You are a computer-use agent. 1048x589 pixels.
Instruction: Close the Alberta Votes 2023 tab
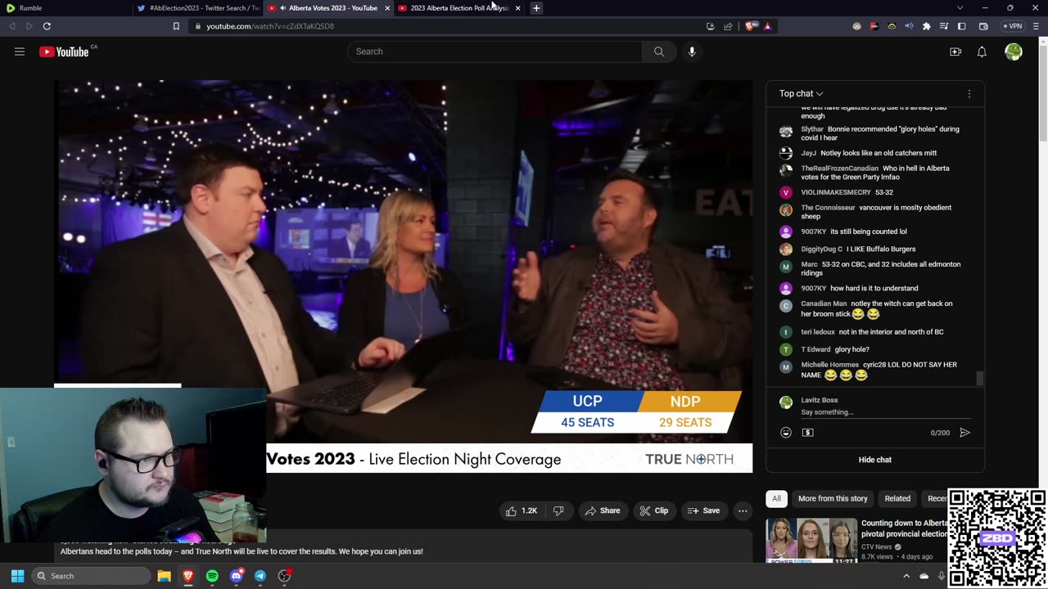tap(387, 8)
